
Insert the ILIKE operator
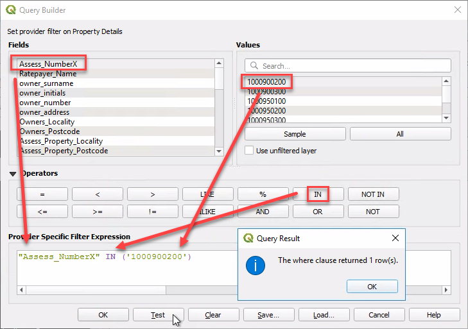click(208, 212)
